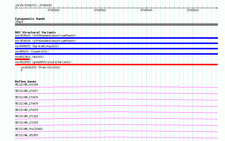Open the MEIS2|NM_172316 transcript label
Screen dimensions: 225x141
(x=27, y=116)
